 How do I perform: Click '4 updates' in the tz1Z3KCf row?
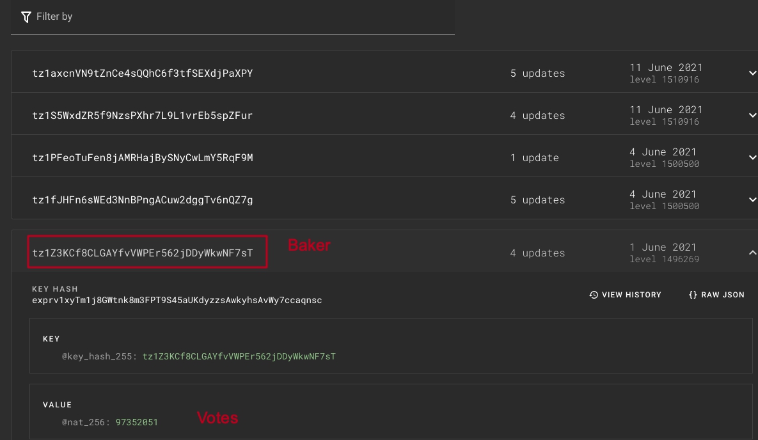(x=537, y=253)
